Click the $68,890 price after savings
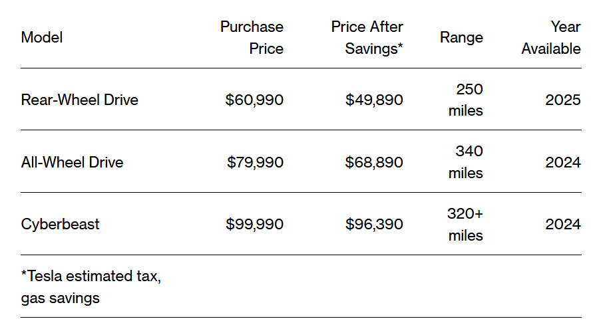Image resolution: width=605 pixels, height=331 pixels. [x=374, y=162]
